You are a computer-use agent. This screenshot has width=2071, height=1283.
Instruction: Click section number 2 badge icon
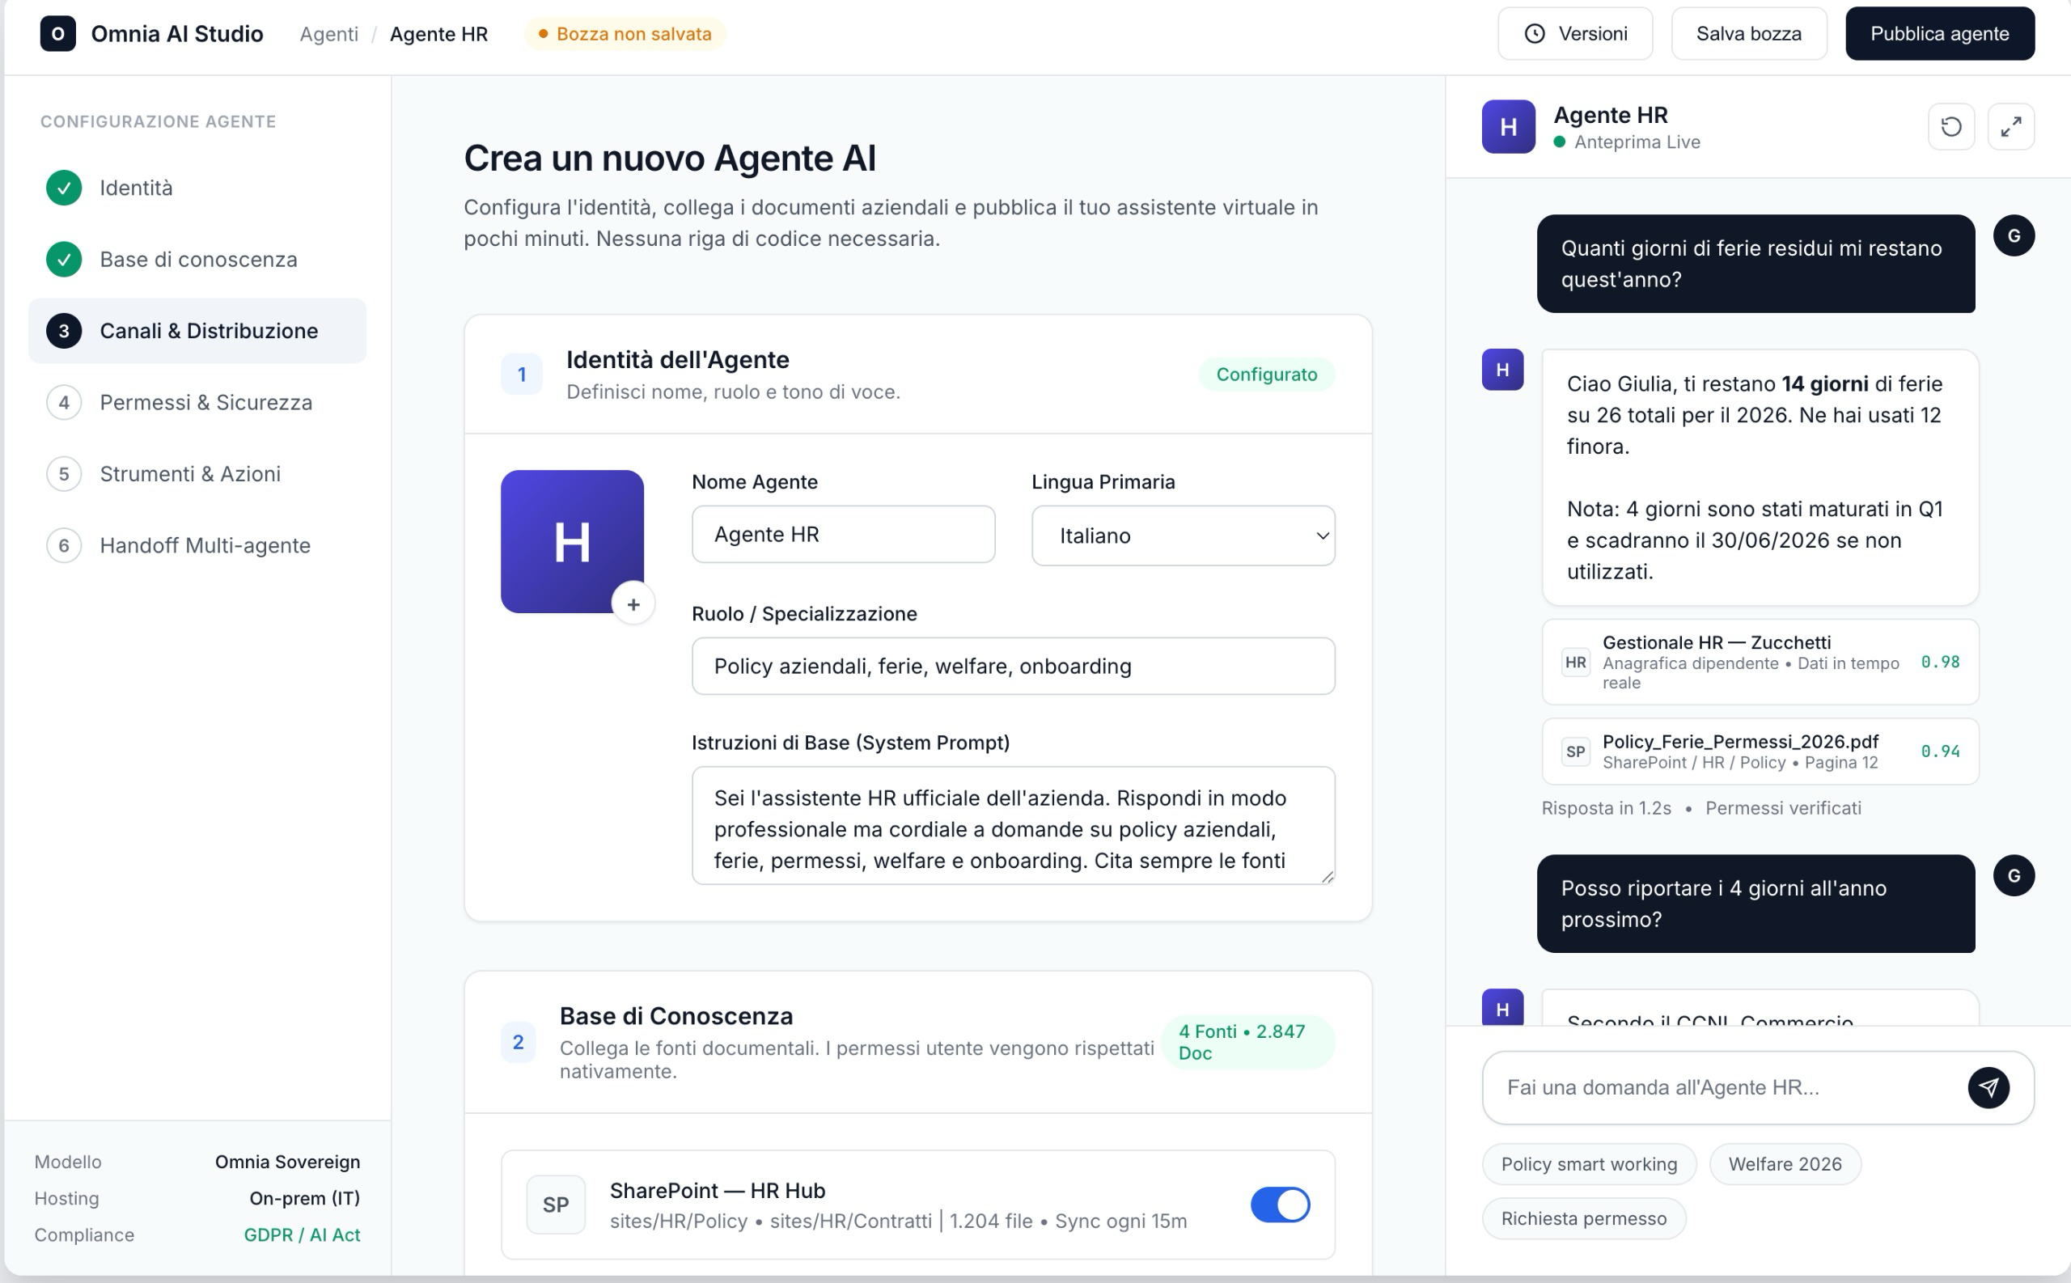pos(519,1042)
